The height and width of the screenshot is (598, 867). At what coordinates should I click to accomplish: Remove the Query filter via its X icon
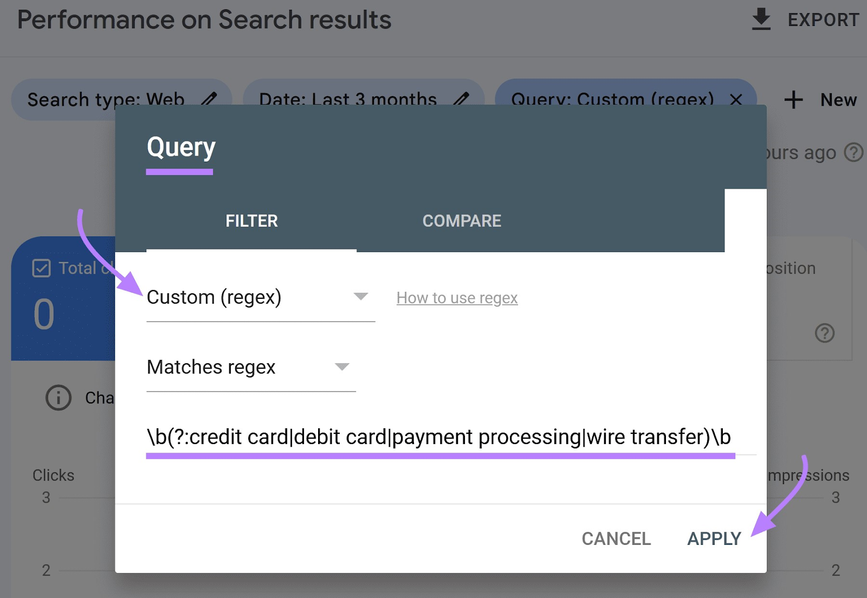tap(736, 100)
